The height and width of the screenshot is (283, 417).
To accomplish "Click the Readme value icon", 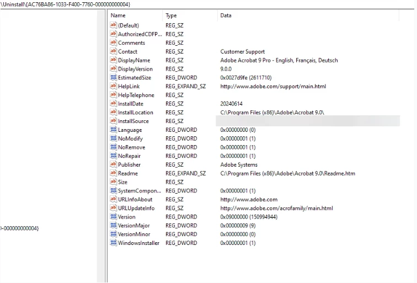I will (x=113, y=173).
